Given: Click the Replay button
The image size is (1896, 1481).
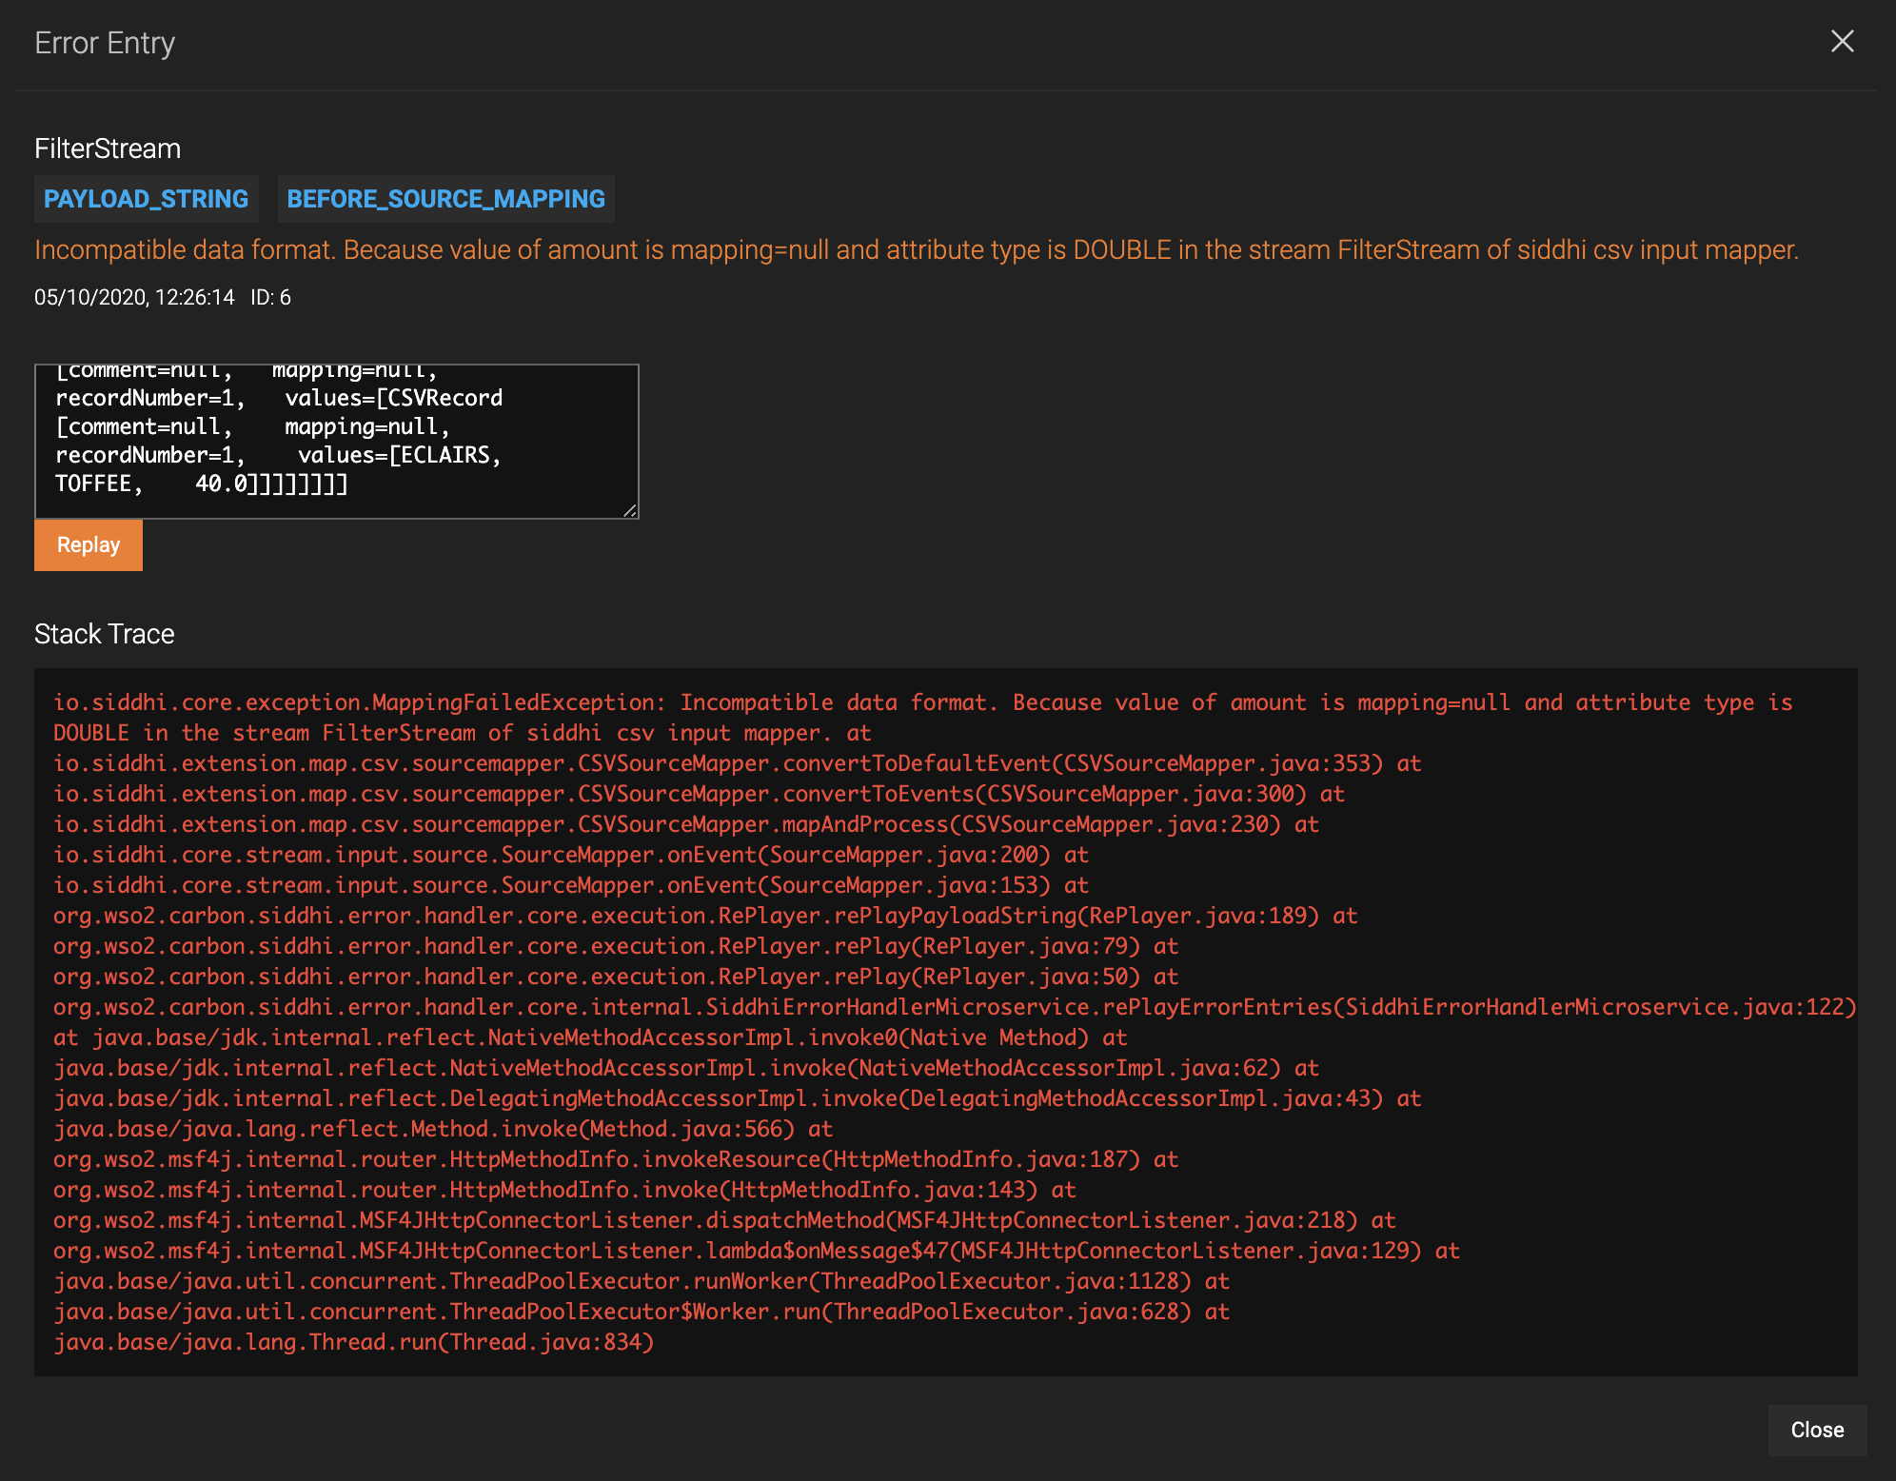Looking at the screenshot, I should point(89,544).
